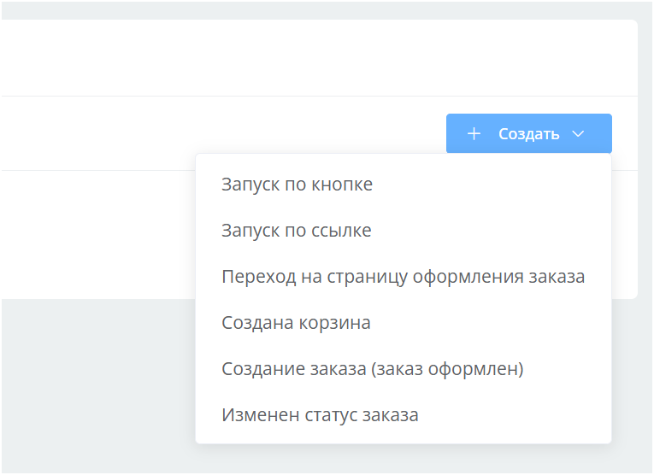Choose "Создание заказа (заказ оформлен)"
Image resolution: width=654 pixels, height=475 pixels.
tap(372, 369)
